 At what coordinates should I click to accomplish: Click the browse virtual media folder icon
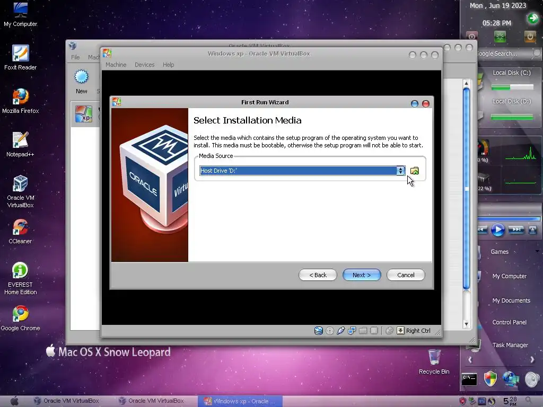(415, 171)
